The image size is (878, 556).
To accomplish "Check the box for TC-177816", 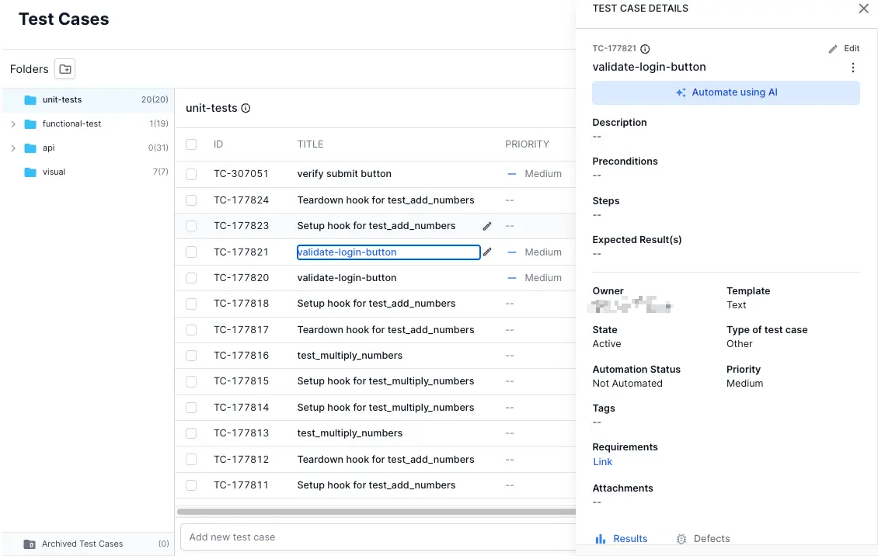I will 191,356.
